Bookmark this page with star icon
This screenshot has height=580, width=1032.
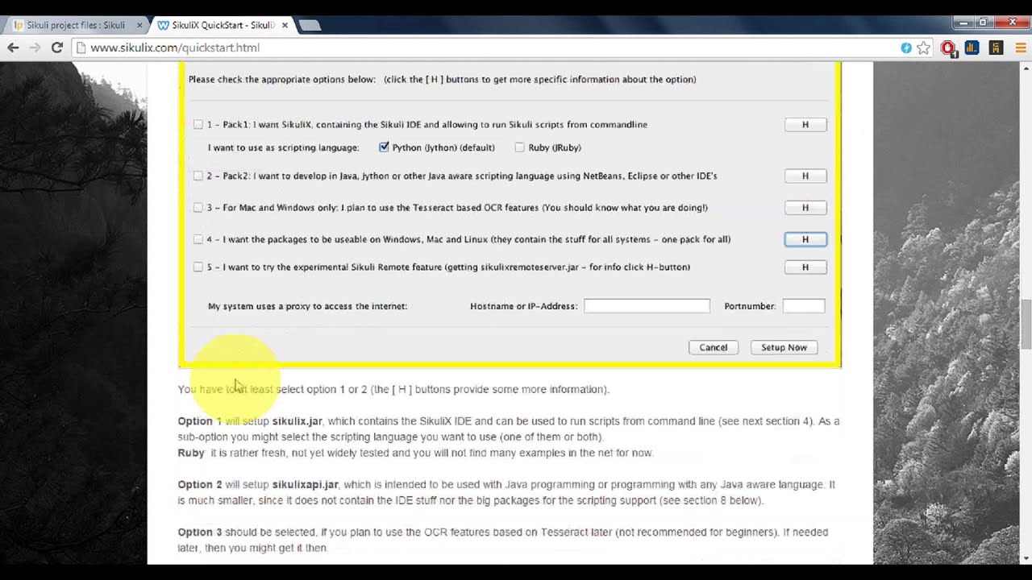coord(923,48)
